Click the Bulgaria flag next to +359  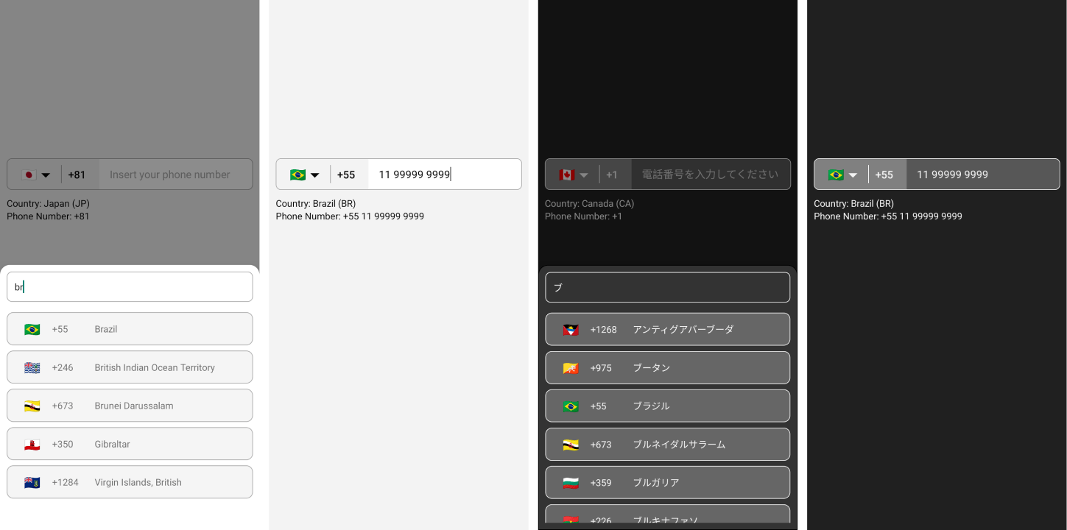click(571, 483)
